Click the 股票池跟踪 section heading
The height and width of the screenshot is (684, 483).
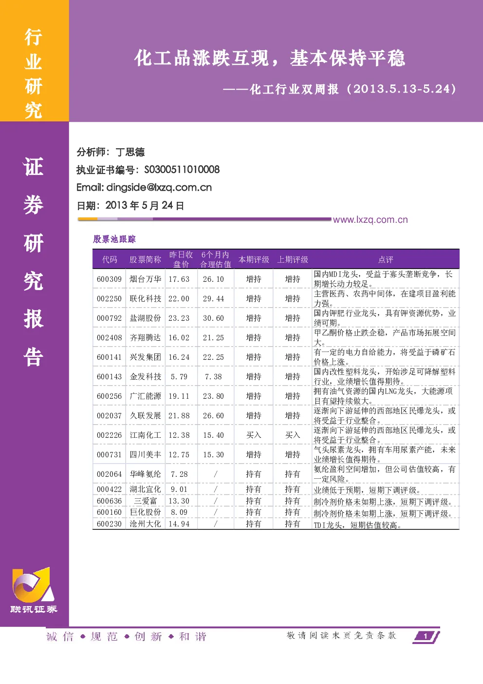pyautogui.click(x=114, y=239)
